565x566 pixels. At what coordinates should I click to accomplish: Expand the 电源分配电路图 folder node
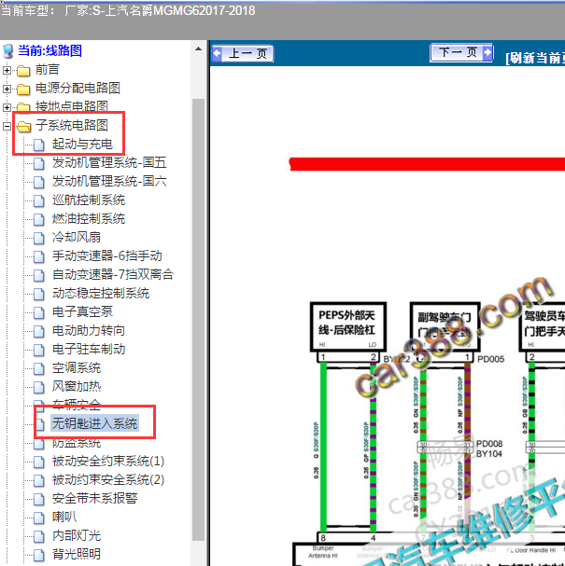click(7, 89)
